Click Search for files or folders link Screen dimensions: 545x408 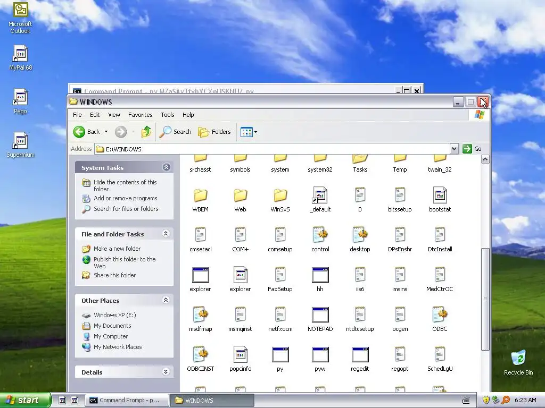tap(126, 209)
